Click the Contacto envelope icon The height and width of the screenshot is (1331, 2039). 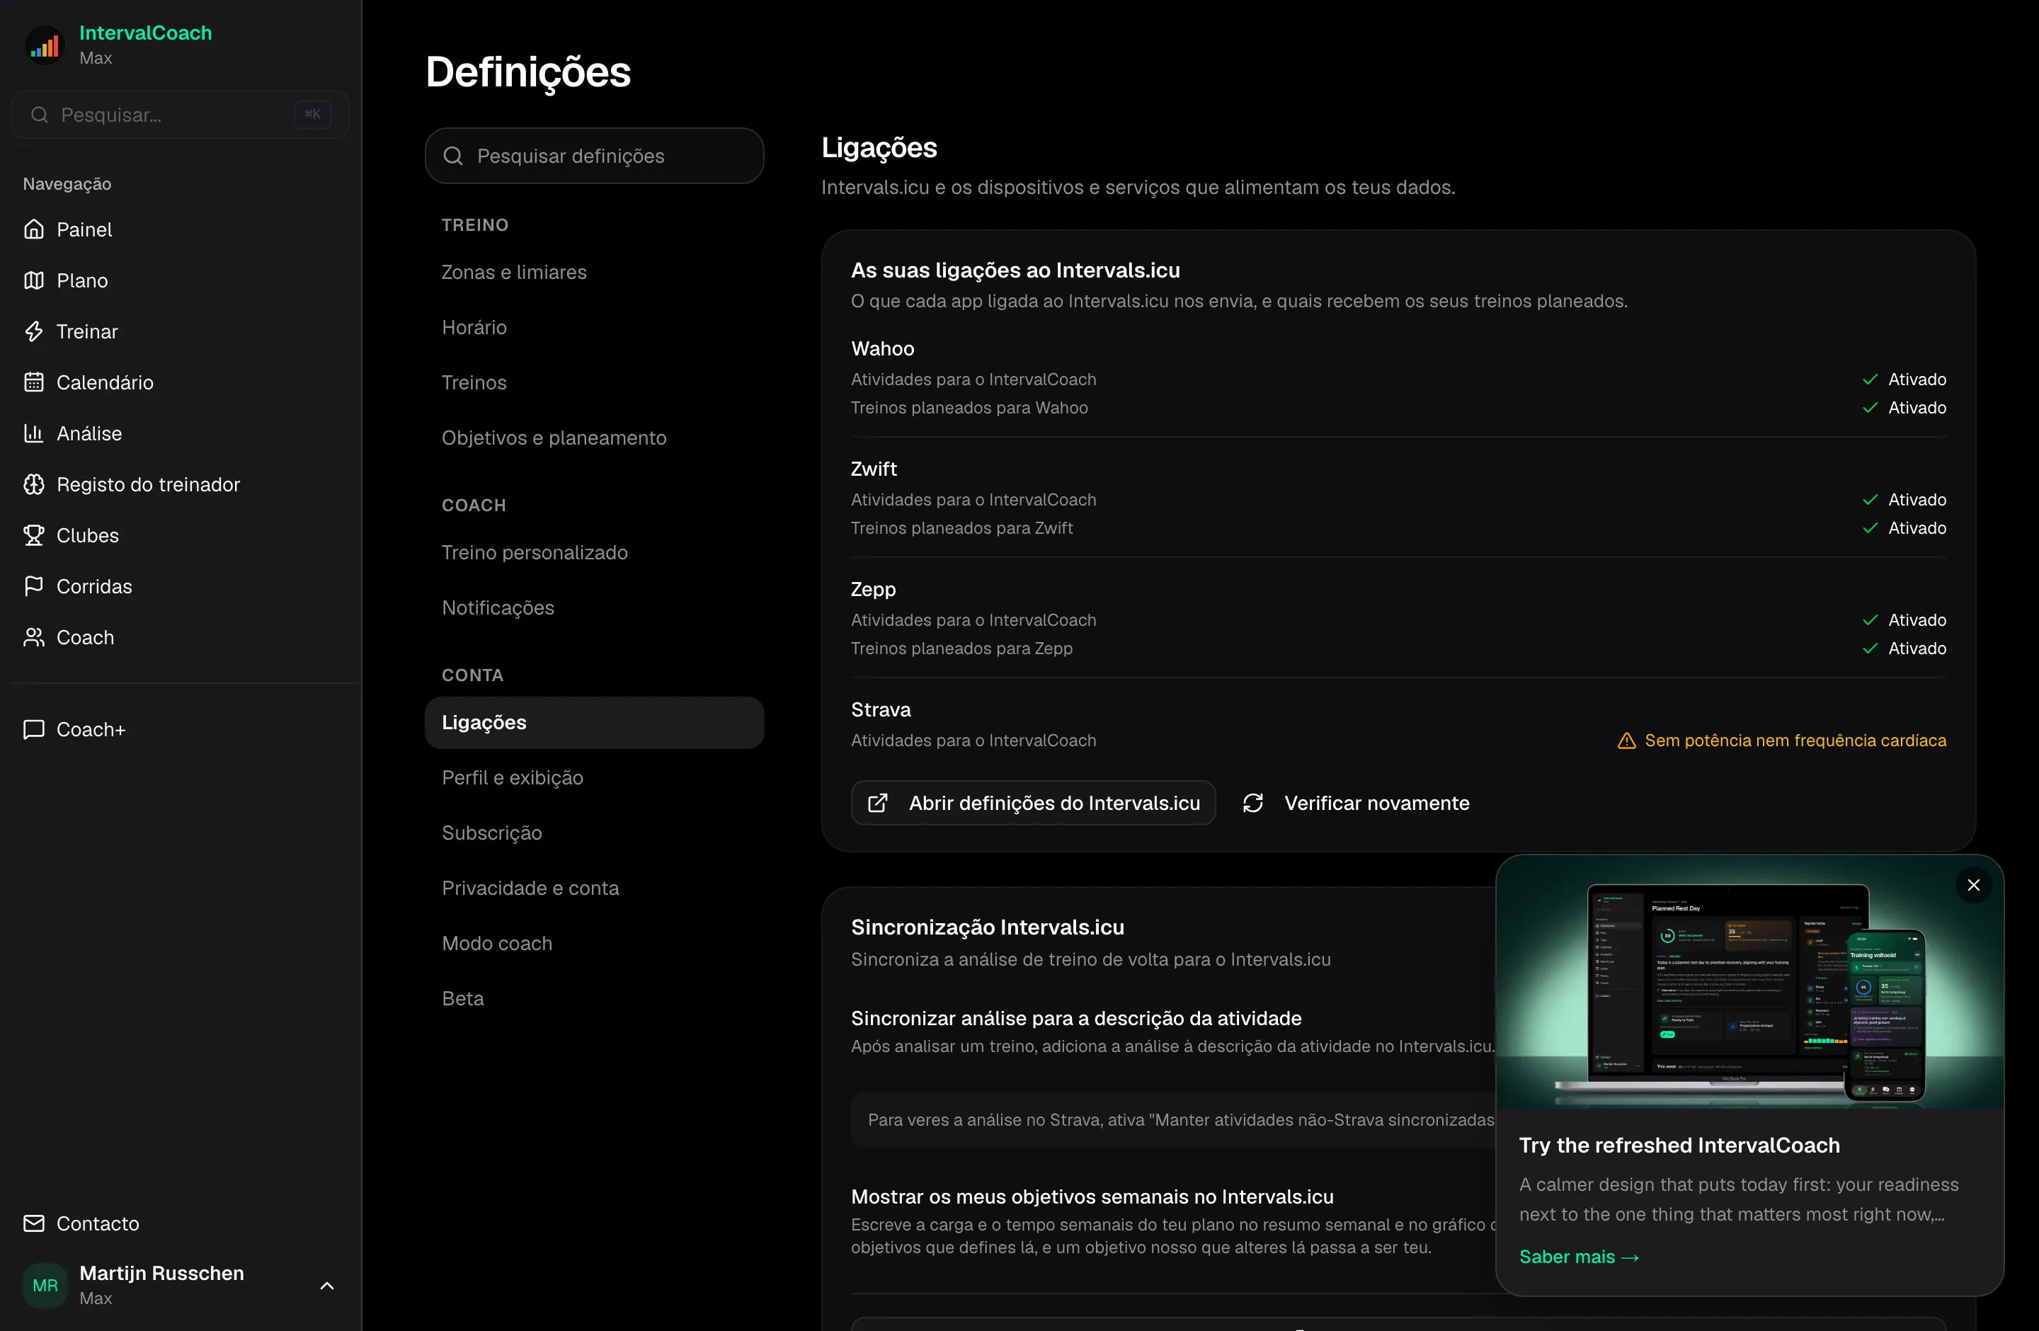coord(33,1223)
